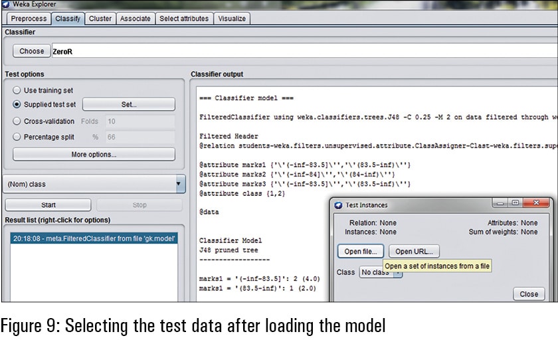Switch to the Preprocess tab
The height and width of the screenshot is (340, 558).
pos(29,19)
